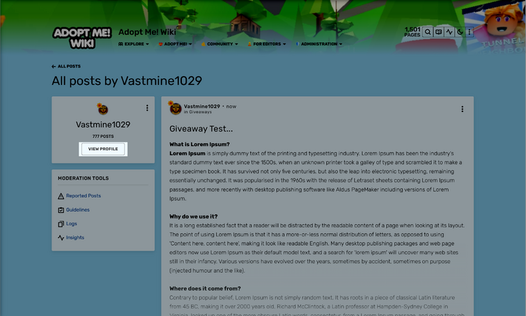
Task: Open the Discuss book icon
Action: pos(438,32)
